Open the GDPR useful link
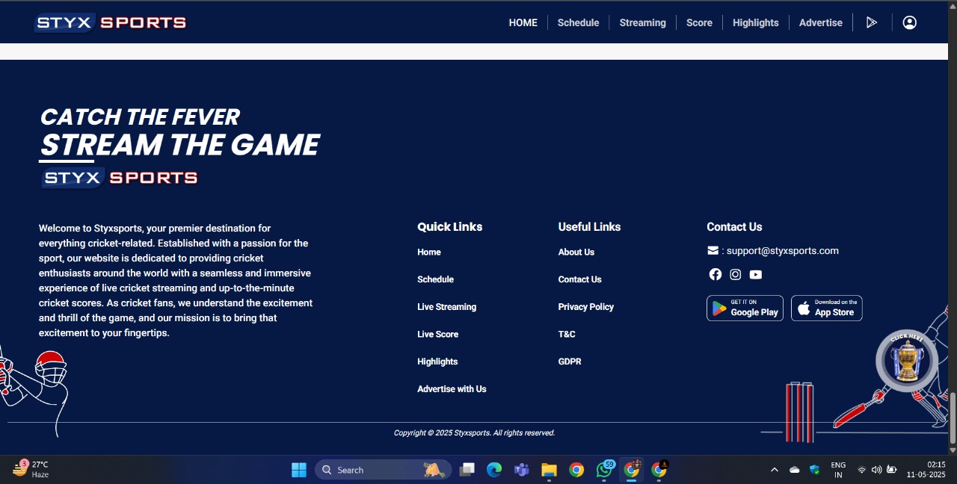957x484 pixels. (569, 362)
